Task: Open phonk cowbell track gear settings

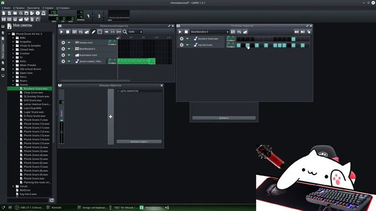Action: click(63, 61)
